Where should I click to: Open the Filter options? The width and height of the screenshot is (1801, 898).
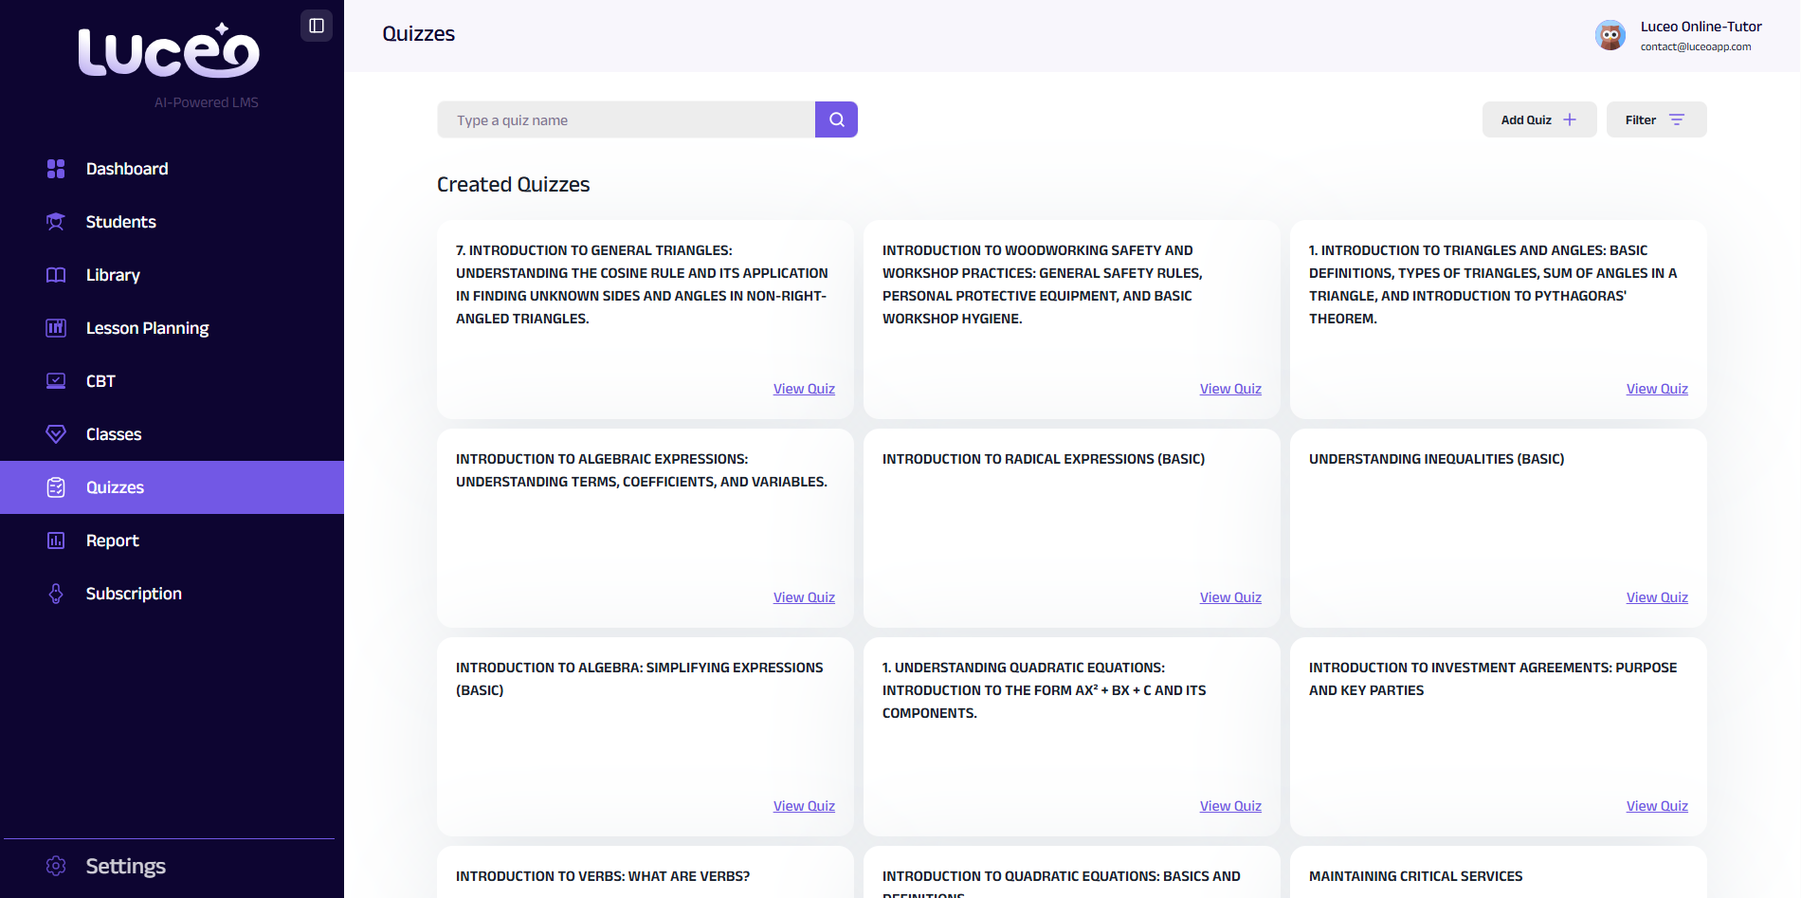(x=1655, y=119)
